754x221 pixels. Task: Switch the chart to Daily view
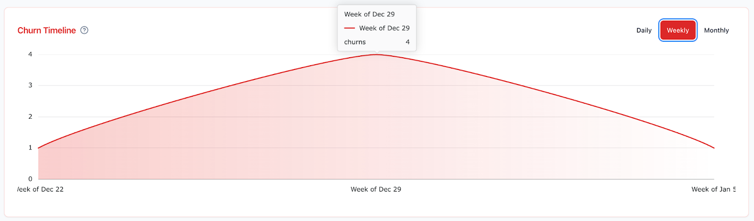644,30
